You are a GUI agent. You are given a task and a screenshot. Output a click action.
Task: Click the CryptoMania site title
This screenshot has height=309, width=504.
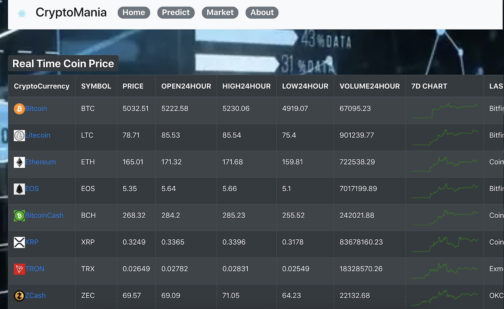71,12
